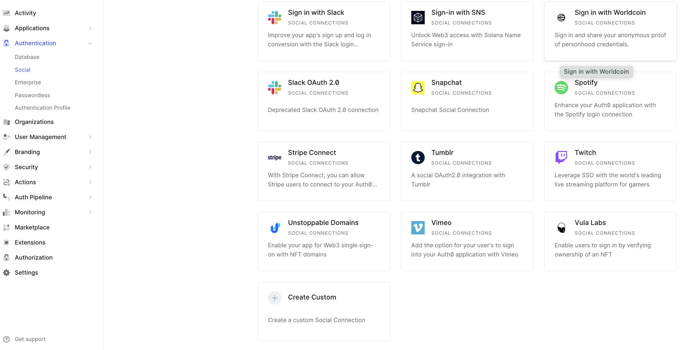
Task: Open the Organizations sidebar icon
Action: pos(6,122)
